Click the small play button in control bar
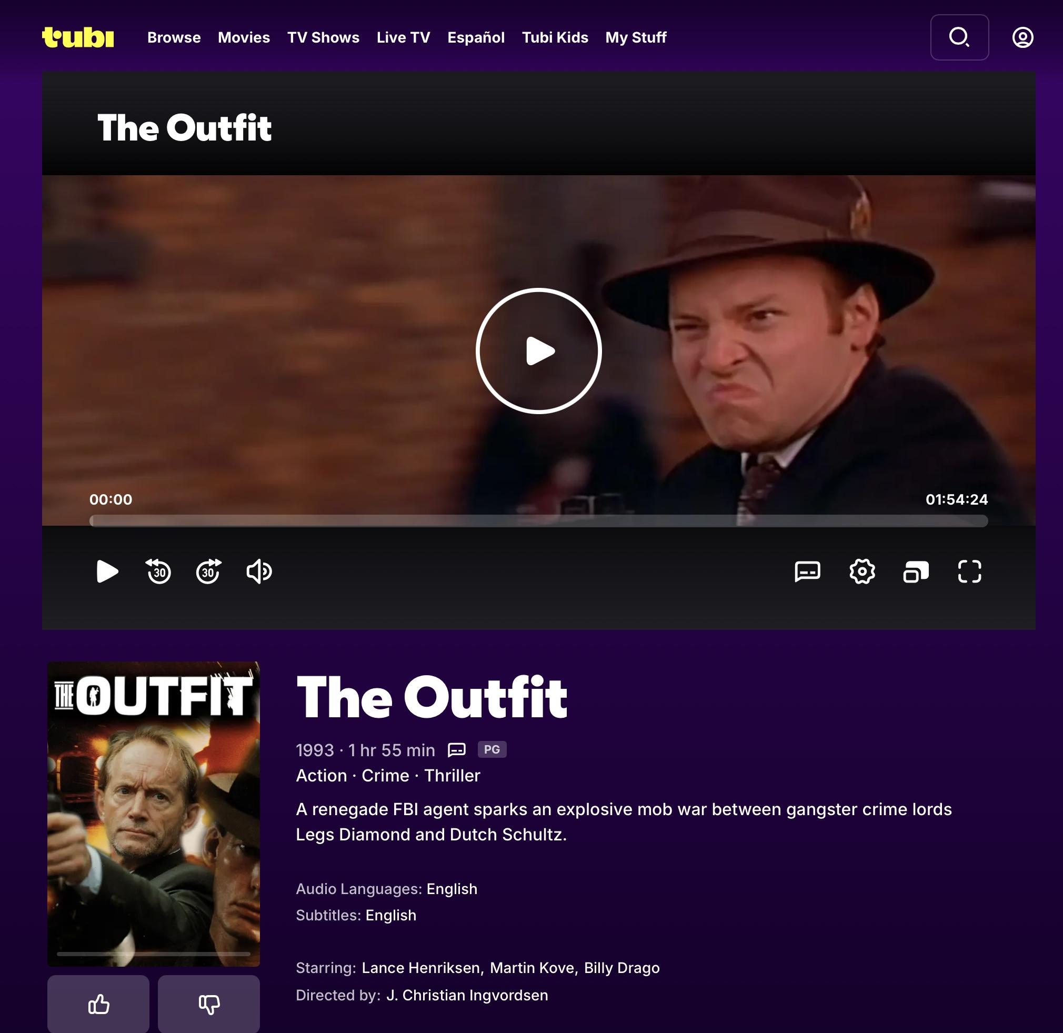Image resolution: width=1063 pixels, height=1033 pixels. pyautogui.click(x=107, y=571)
